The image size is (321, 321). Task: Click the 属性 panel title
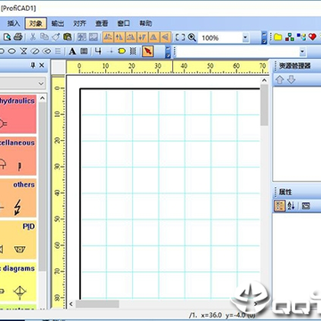285,192
